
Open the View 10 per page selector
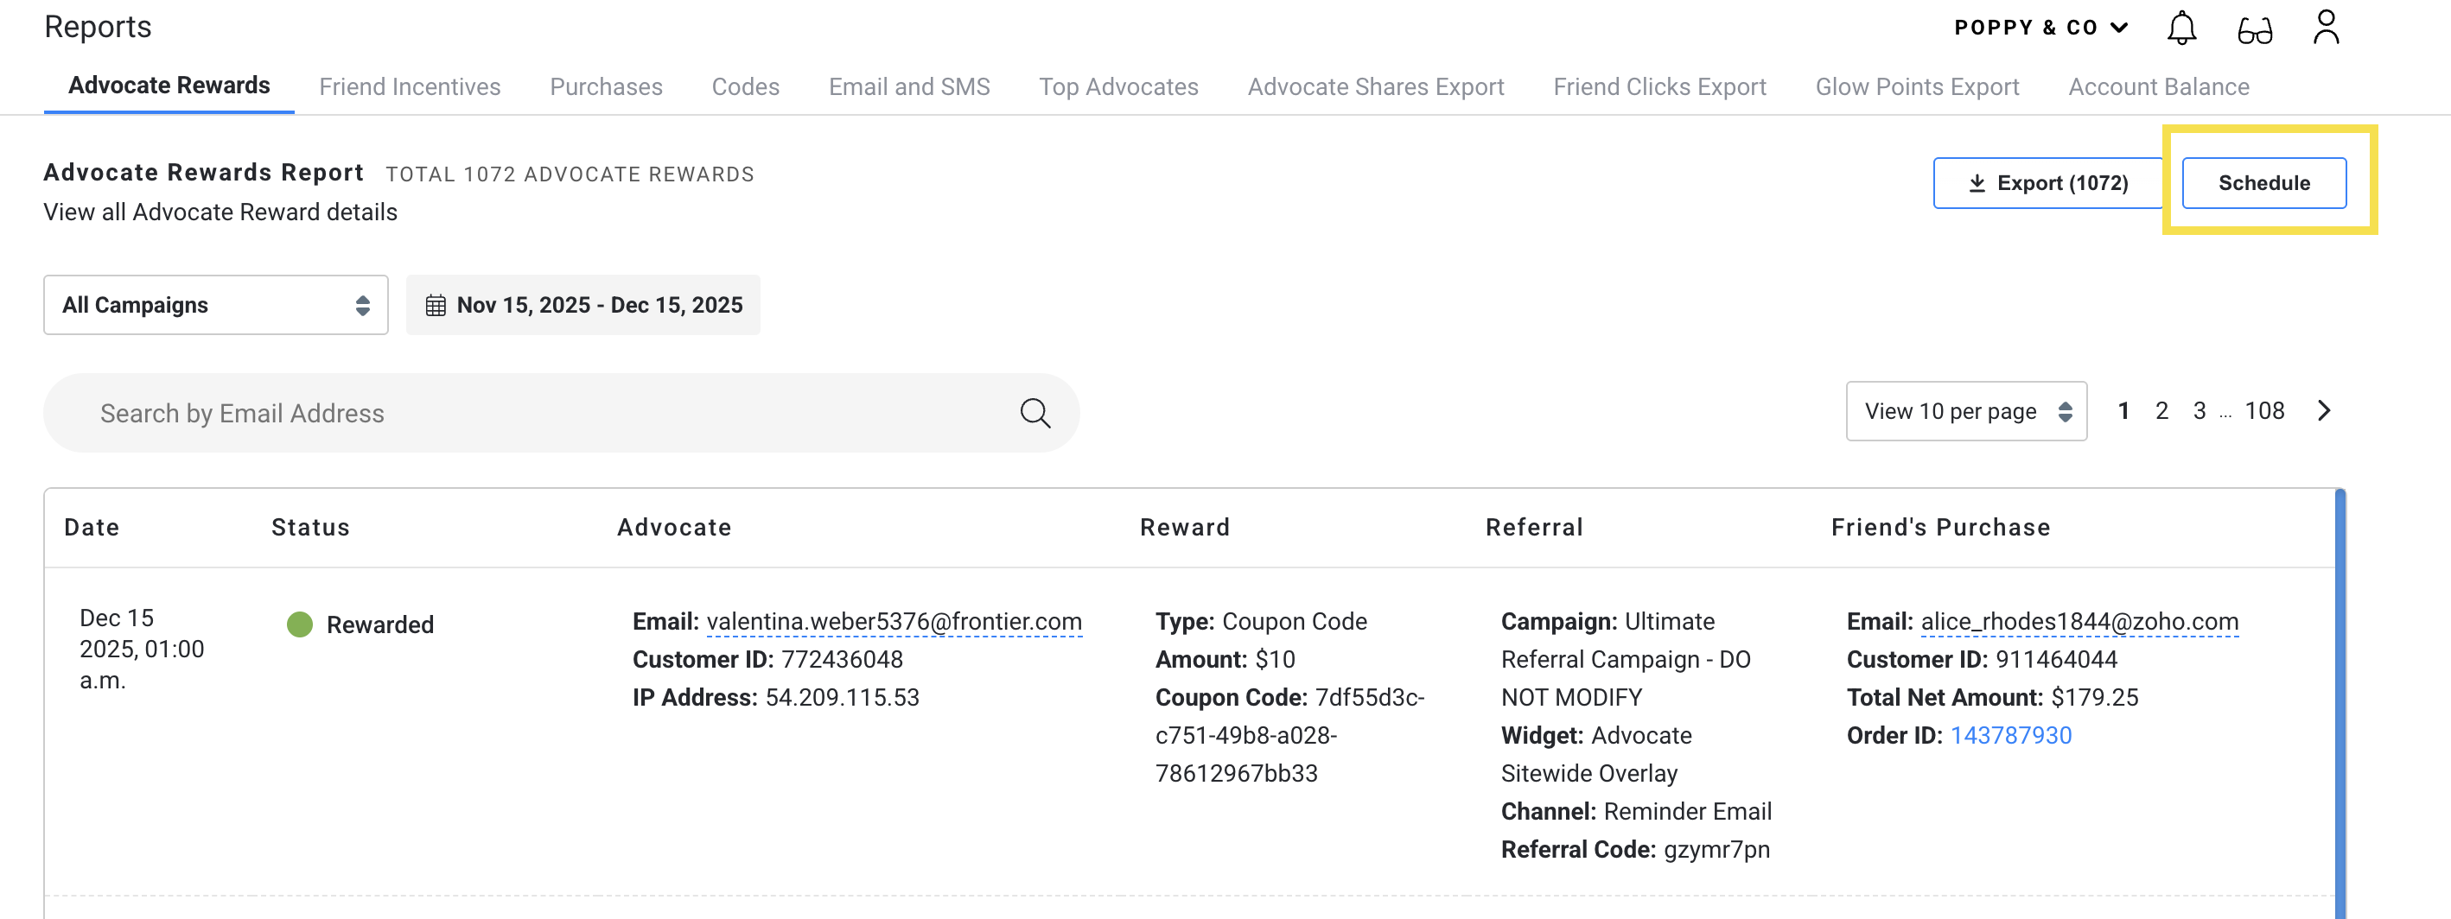(x=1966, y=411)
